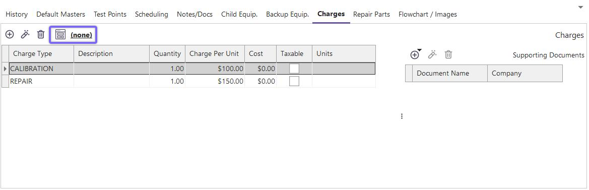589x190 pixels.
Task: Add a new charge with plus icon
Action: (10, 35)
